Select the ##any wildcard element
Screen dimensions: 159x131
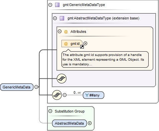coord(94,95)
